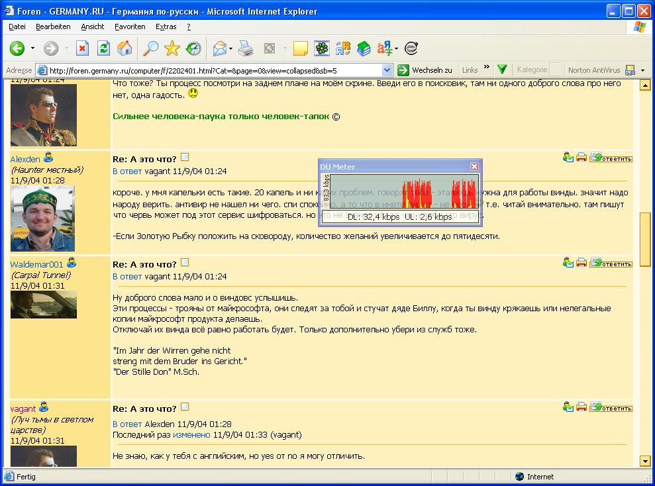
Task: Close the DU Meter window
Action: coord(474,167)
